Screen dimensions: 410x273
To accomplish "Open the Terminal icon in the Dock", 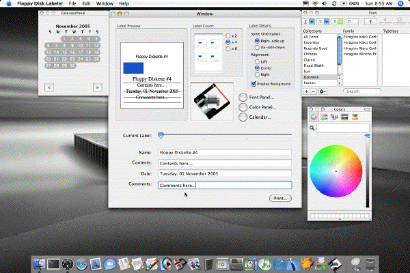I will (x=53, y=264).
